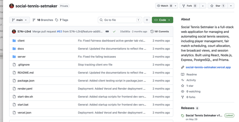Open the client folder name
The height and width of the screenshot is (122, 239).
(21, 41)
